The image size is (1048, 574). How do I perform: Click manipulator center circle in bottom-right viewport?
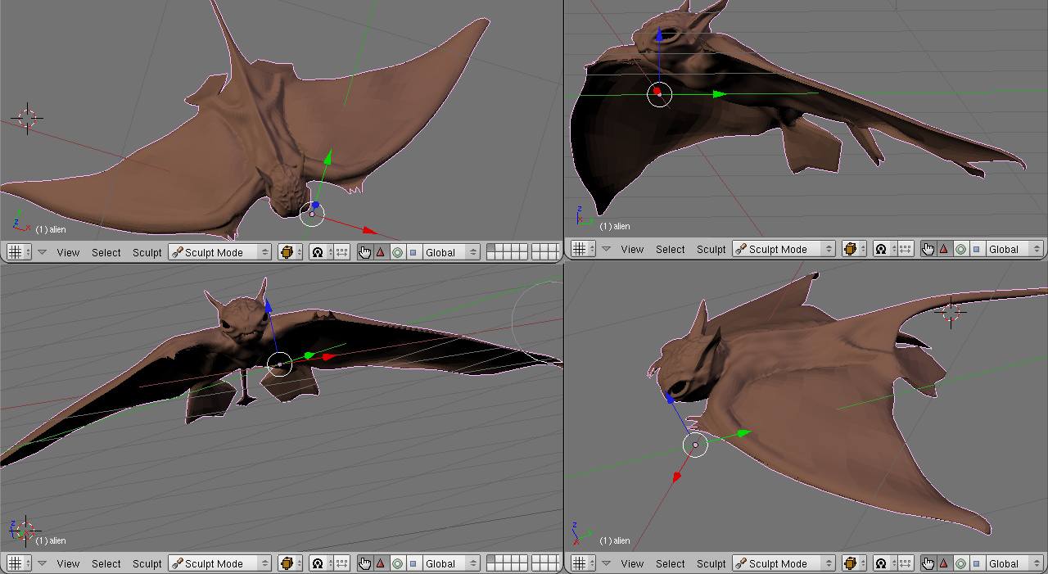pos(695,445)
